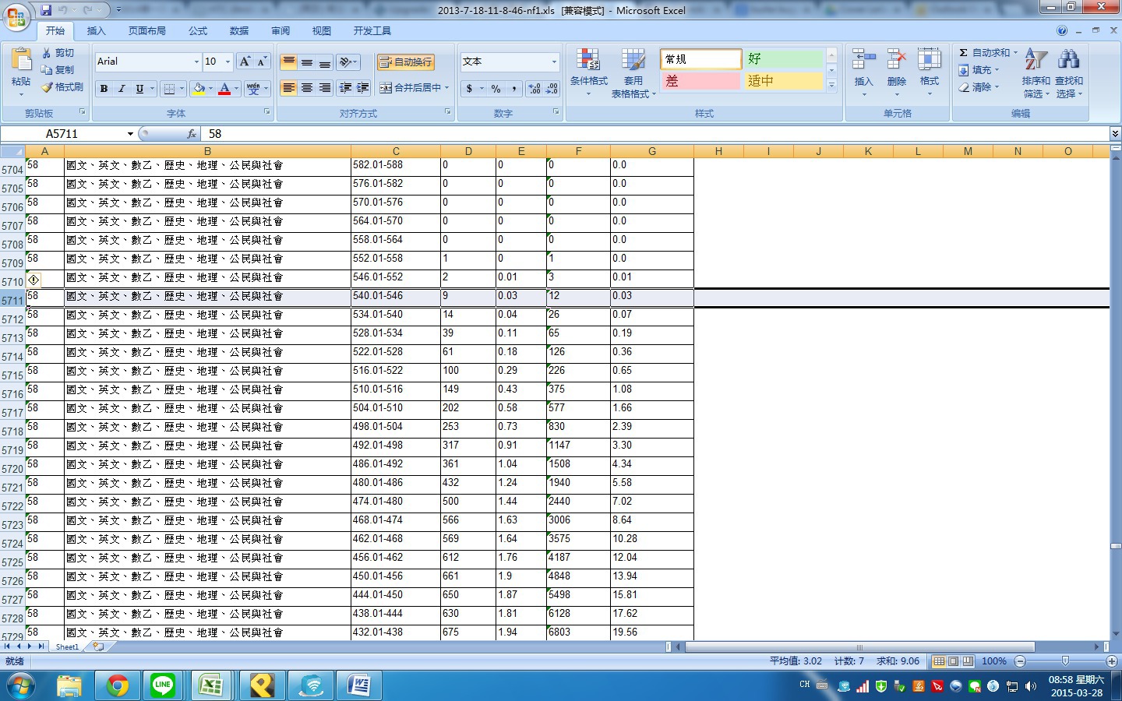
Task: Click the Conditional Formatting (条件格式) icon
Action: point(588,61)
